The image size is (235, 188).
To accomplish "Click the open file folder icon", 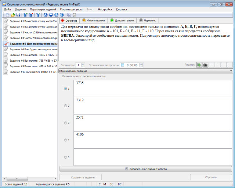I will (12, 15).
